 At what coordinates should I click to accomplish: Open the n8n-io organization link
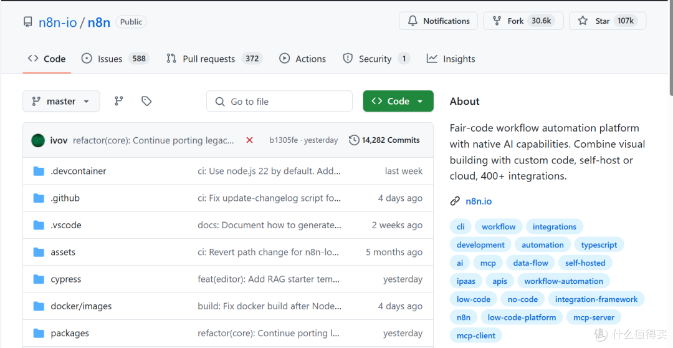57,22
